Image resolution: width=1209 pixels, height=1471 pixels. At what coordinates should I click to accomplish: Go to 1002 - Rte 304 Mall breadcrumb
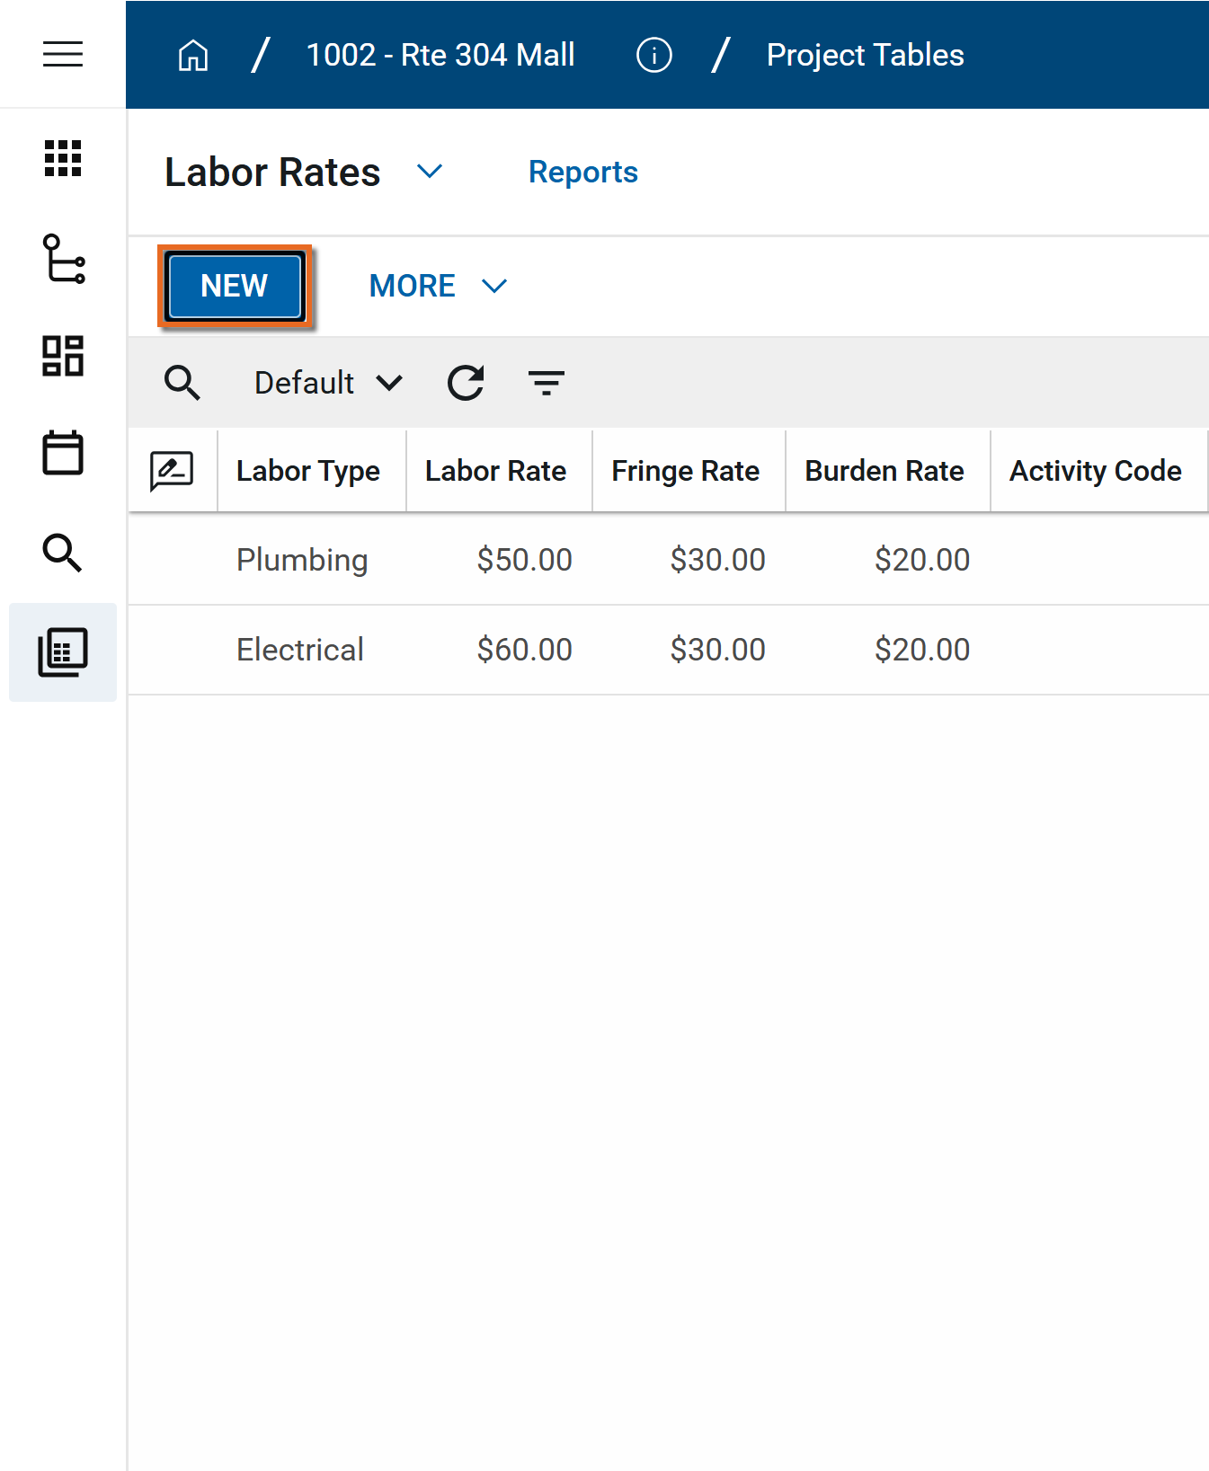pos(440,56)
